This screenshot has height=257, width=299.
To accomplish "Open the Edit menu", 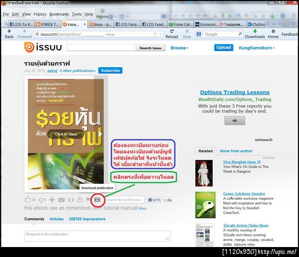I will click(x=15, y=14).
